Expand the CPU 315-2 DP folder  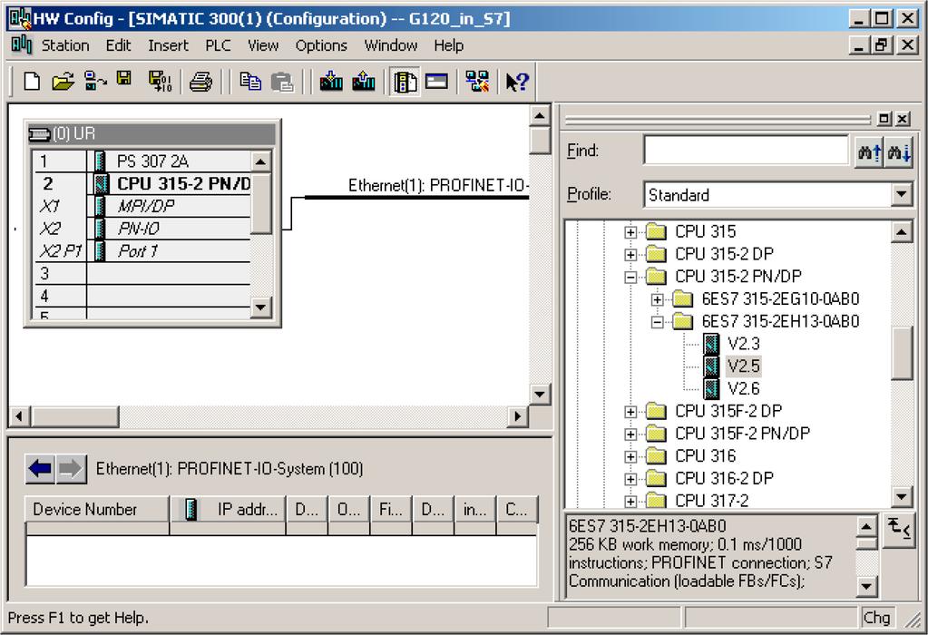pyautogui.click(x=630, y=255)
